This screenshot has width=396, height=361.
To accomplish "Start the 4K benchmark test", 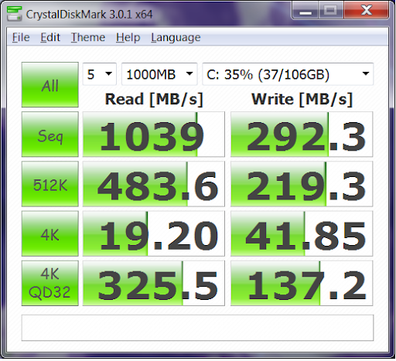I will 50,233.
